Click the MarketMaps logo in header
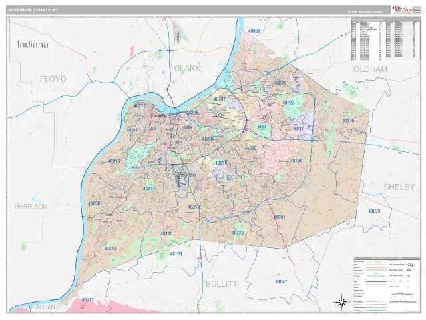This screenshot has height=320, width=426. (402, 10)
